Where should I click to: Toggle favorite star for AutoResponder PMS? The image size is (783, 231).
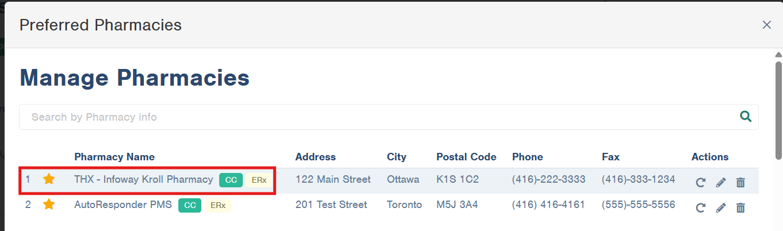click(x=49, y=205)
